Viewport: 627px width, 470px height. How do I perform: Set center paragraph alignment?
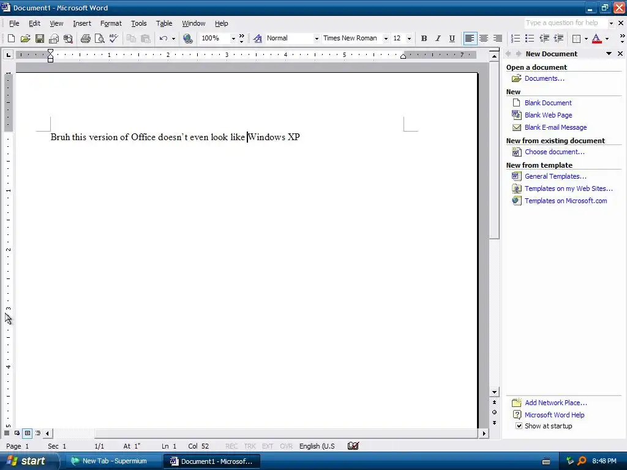click(x=484, y=39)
